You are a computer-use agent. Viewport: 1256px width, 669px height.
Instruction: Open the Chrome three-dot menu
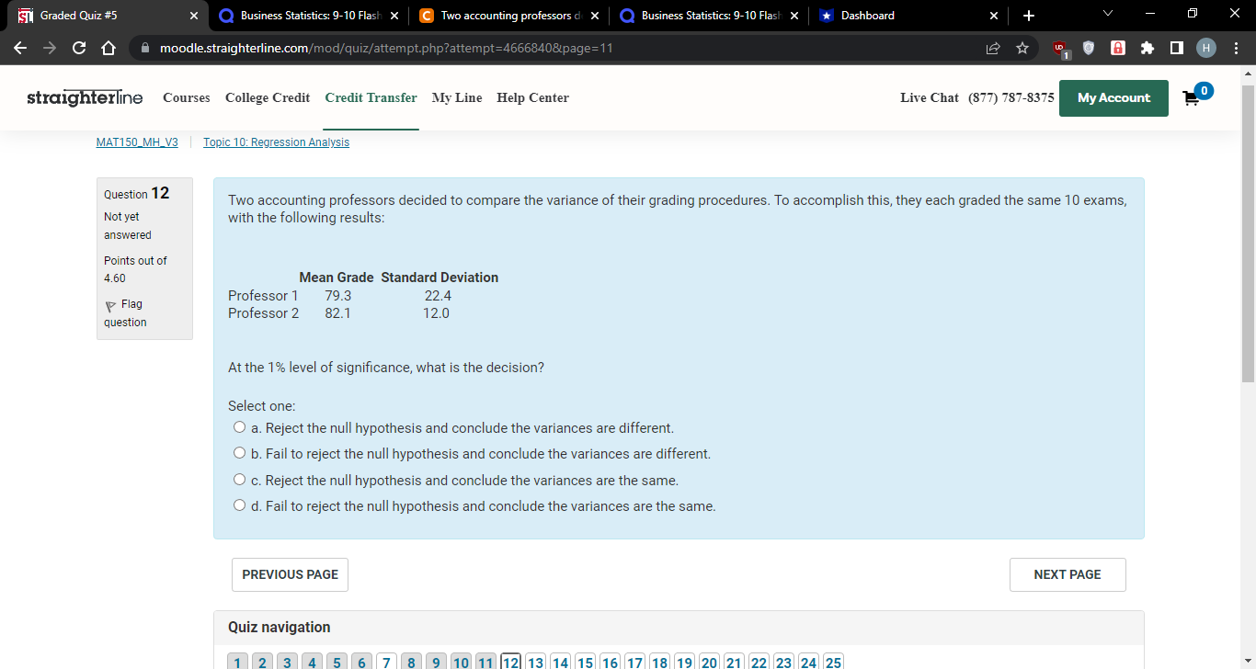(1236, 48)
